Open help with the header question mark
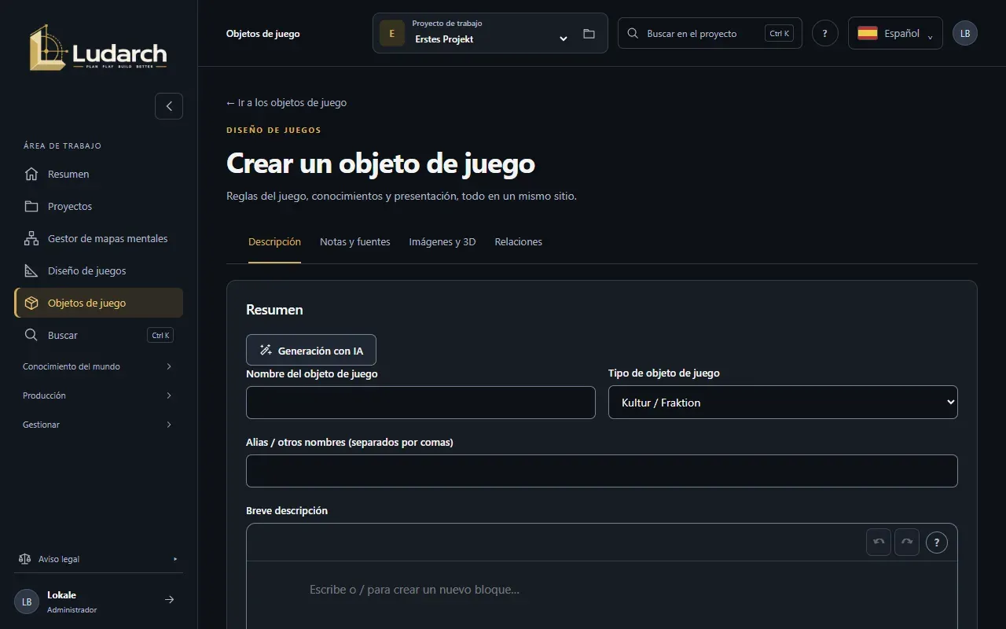 (x=824, y=33)
